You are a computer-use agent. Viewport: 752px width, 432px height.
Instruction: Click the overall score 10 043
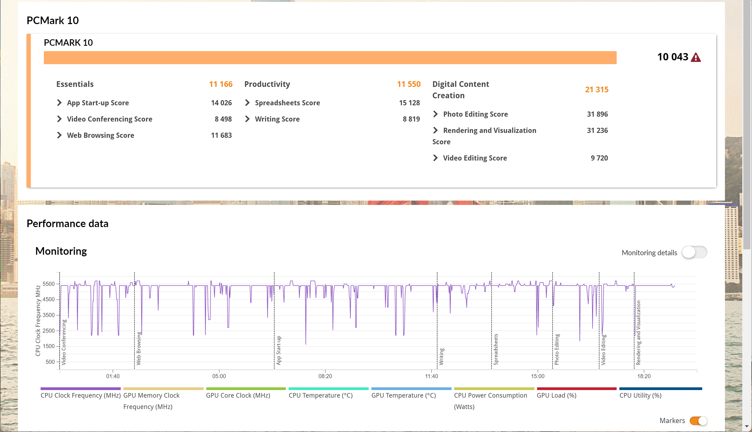[672, 57]
